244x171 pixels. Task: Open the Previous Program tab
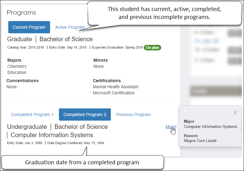tap(133, 115)
